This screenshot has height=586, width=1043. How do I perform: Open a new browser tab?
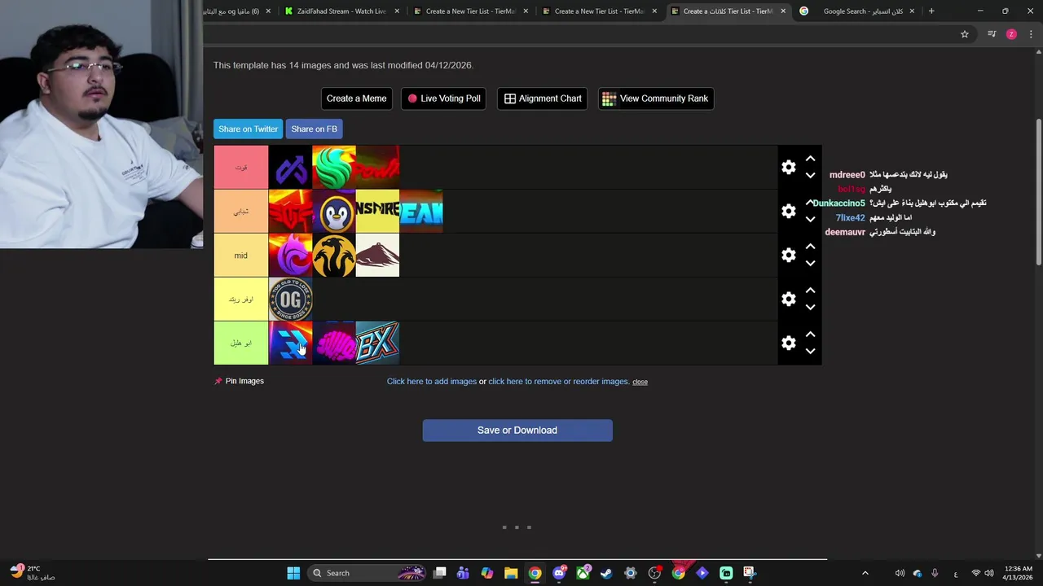tap(931, 11)
